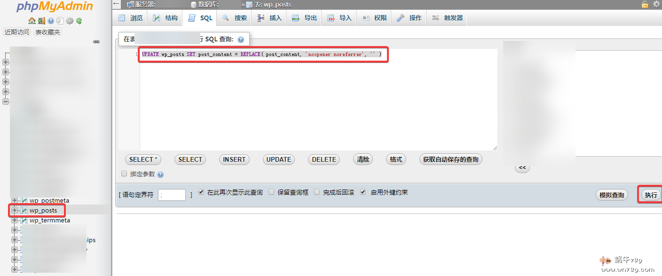Open the settings gear icon
Viewport: 662px width, 276px height.
click(x=69, y=21)
